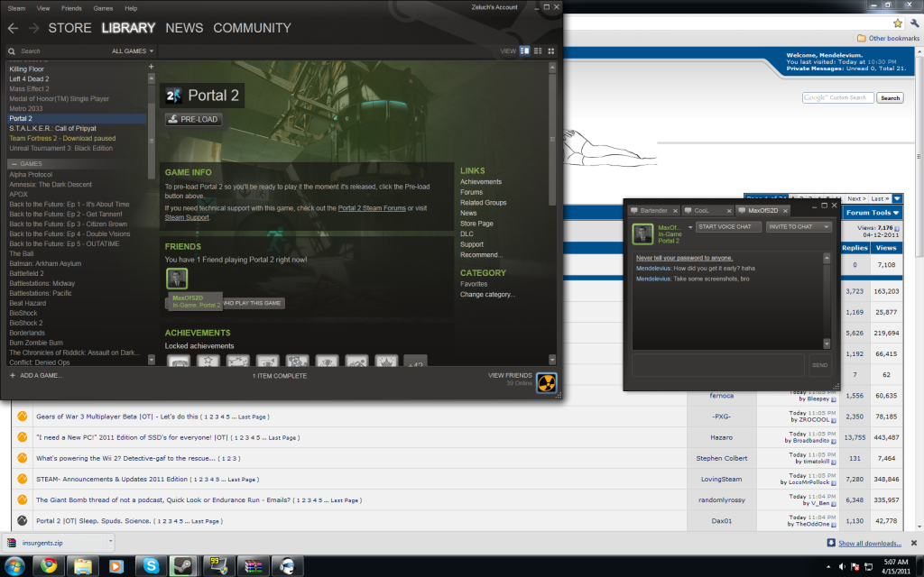Click MaxOfS2D avatar in chat window
The image size is (924, 577).
[642, 234]
